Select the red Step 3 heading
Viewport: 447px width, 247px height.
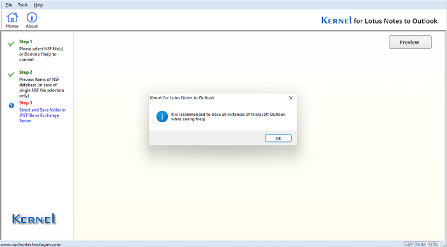[26, 103]
